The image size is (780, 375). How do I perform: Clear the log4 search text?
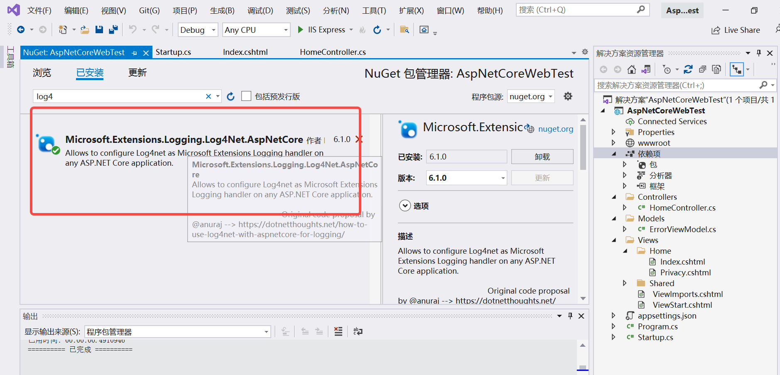(208, 96)
